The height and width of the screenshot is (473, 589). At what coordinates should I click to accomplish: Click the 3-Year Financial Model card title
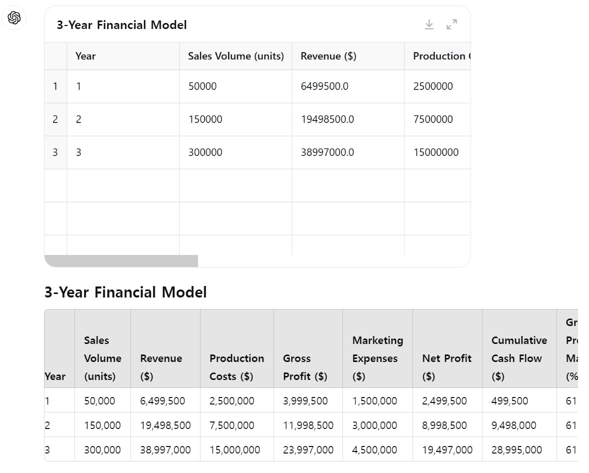click(x=121, y=25)
